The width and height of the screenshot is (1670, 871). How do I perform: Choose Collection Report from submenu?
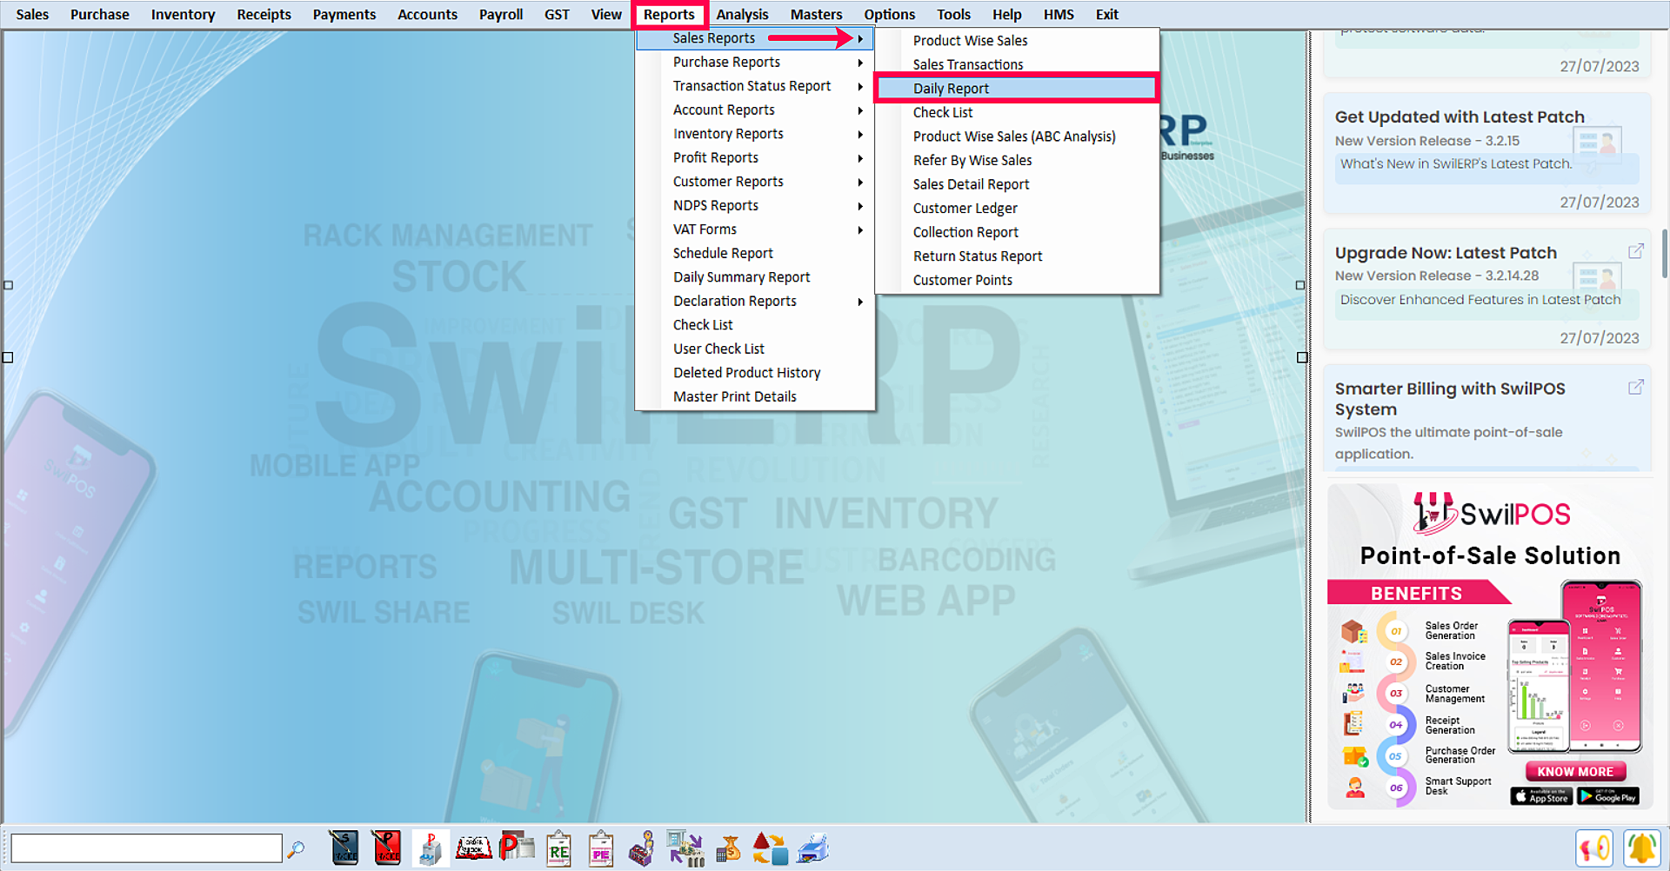[1017, 233]
